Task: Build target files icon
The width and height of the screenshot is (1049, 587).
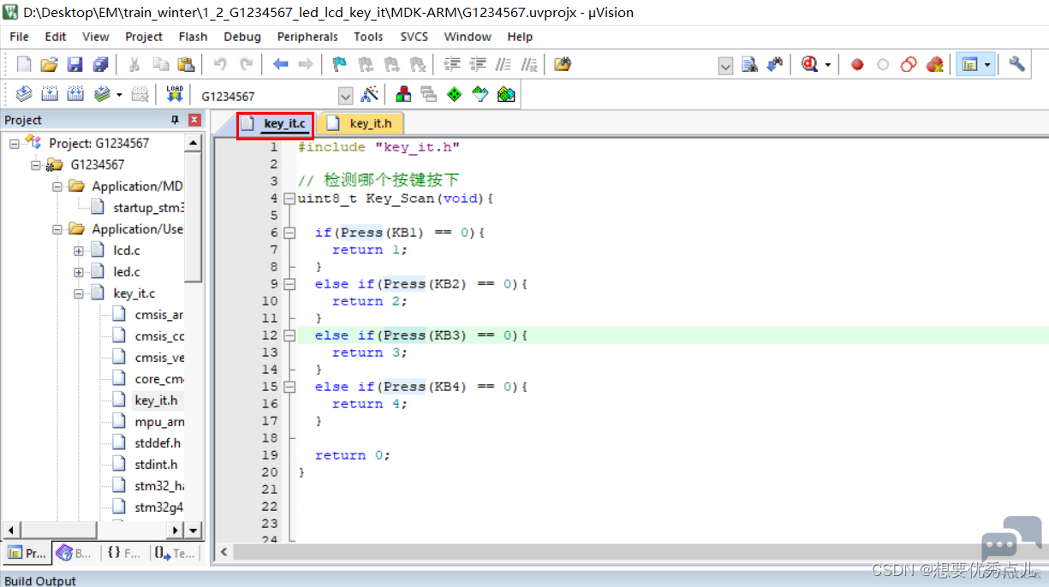Action: (x=50, y=94)
